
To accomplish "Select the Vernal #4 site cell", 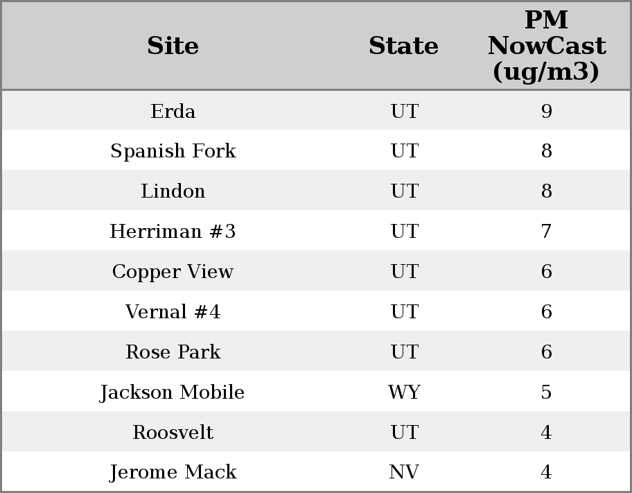I will 173,312.
